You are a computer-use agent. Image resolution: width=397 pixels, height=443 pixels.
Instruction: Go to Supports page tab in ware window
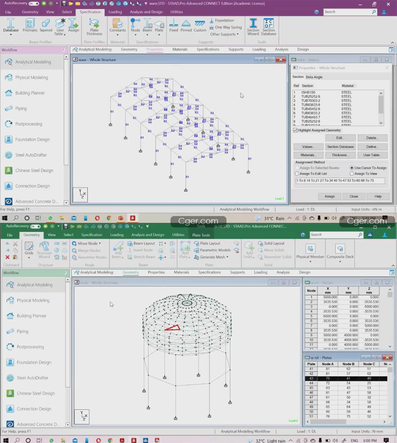click(235, 49)
